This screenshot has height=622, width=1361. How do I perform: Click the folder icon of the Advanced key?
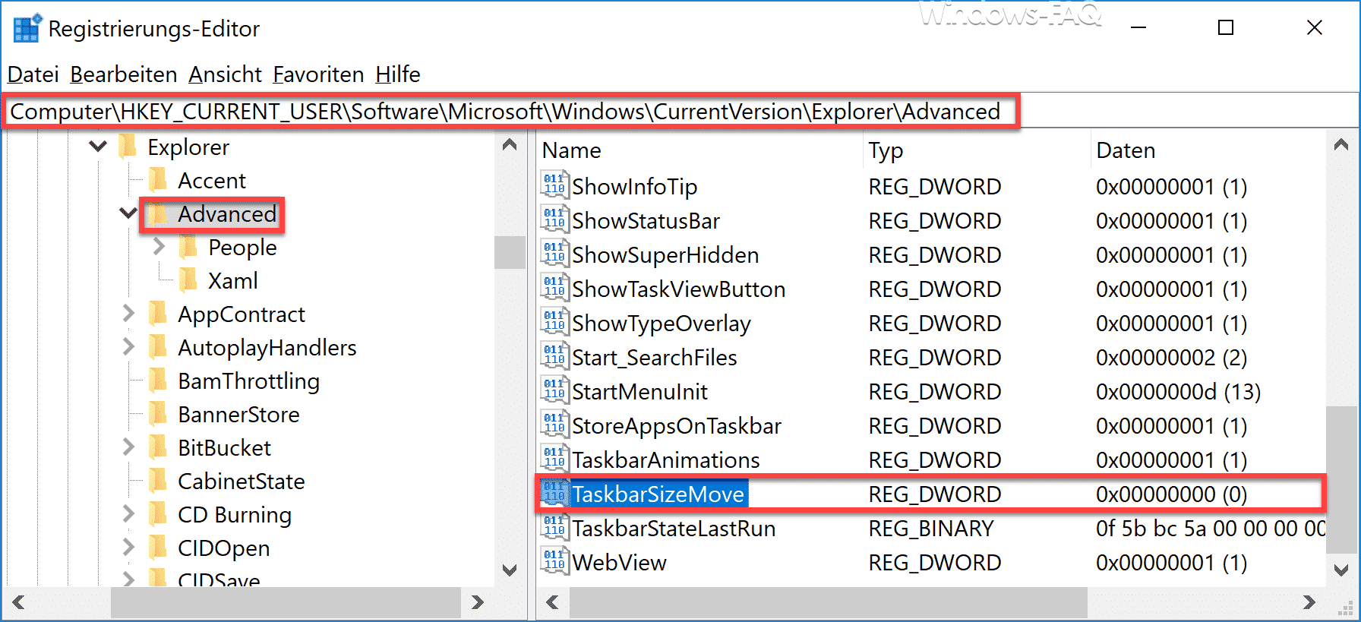click(158, 213)
